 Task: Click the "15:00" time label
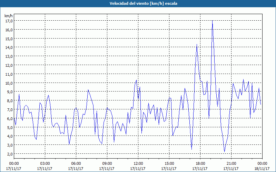(169, 164)
